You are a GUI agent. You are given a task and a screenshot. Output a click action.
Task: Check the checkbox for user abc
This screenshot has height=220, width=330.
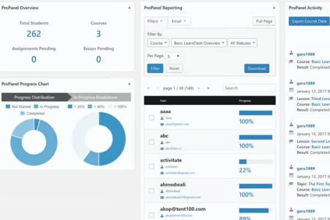pyautogui.click(x=151, y=142)
